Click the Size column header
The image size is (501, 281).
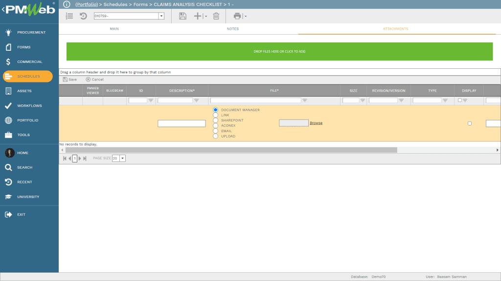click(x=353, y=91)
